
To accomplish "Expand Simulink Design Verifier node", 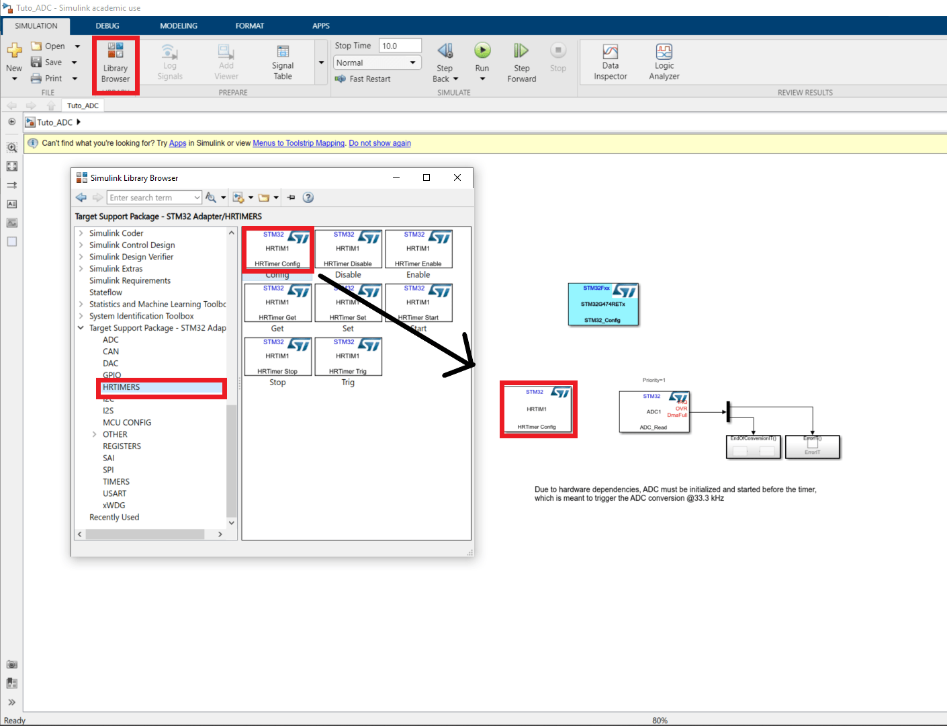I will [81, 257].
